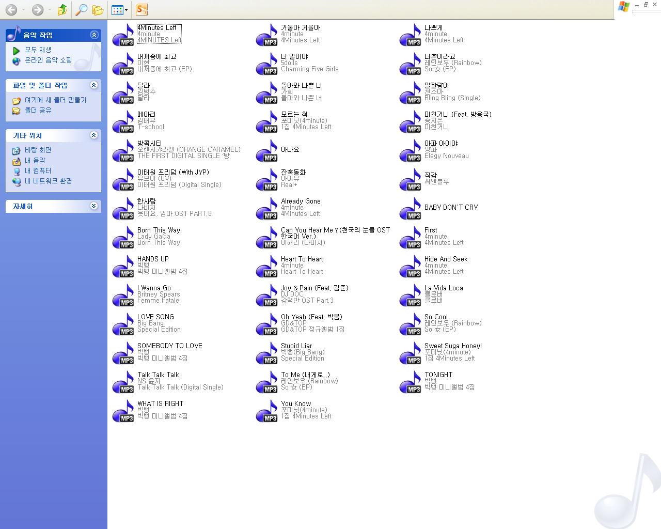Click file name "To Me (내게로..)"
The height and width of the screenshot is (529, 661).
pos(305,375)
